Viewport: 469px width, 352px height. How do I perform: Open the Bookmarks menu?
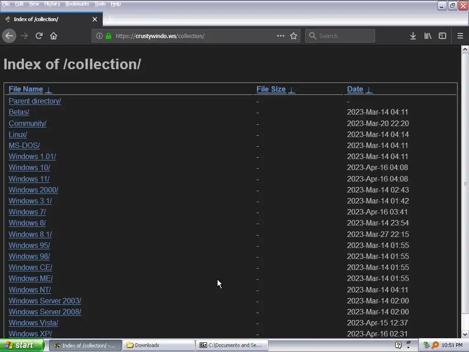(77, 4)
